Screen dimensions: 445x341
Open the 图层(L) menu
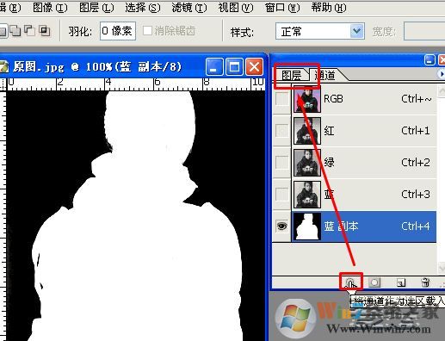[96, 8]
